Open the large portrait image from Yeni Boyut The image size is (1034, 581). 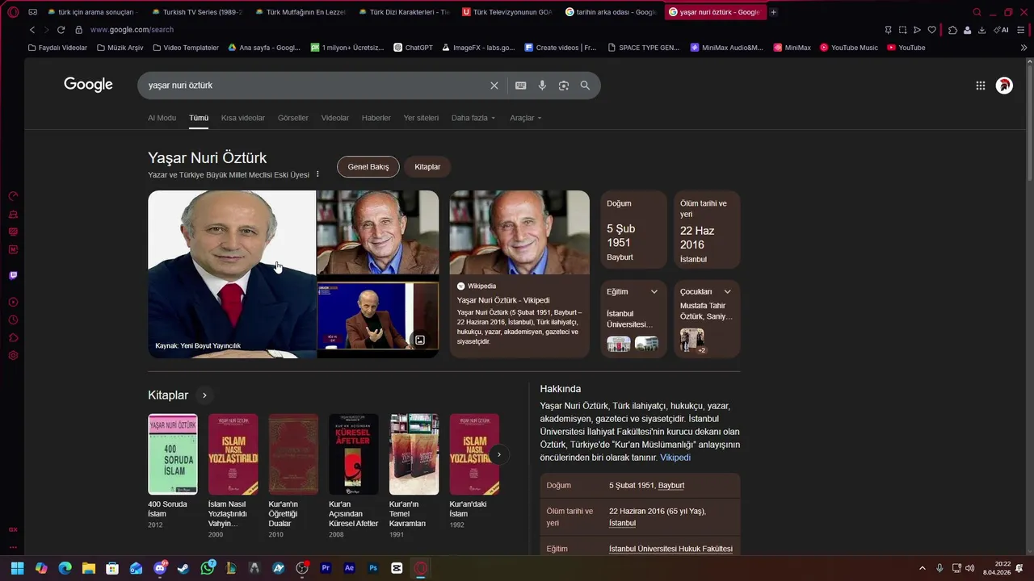coord(232,274)
